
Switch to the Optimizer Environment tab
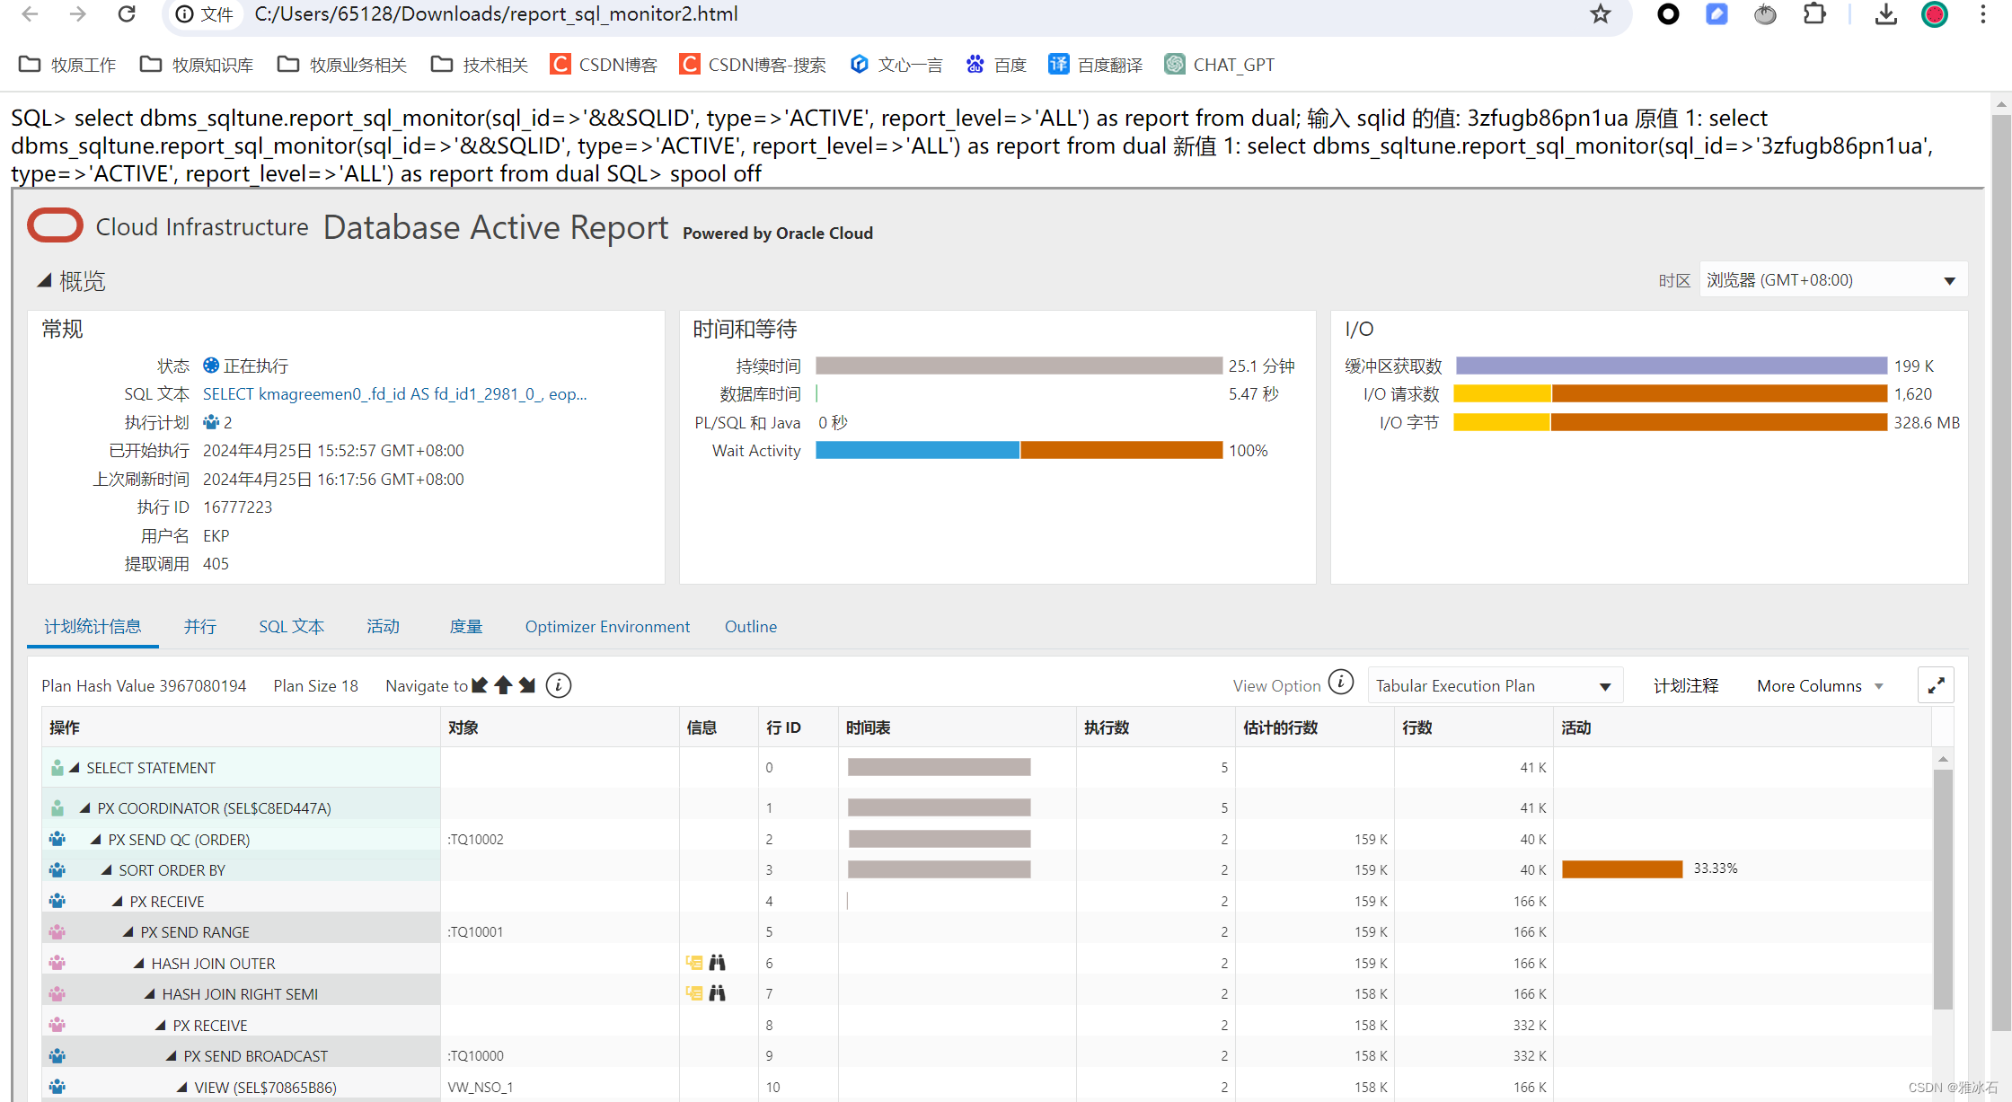click(x=607, y=627)
